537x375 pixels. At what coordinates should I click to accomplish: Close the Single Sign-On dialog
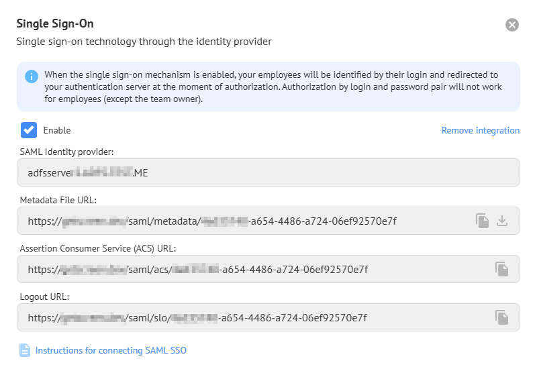pyautogui.click(x=512, y=25)
